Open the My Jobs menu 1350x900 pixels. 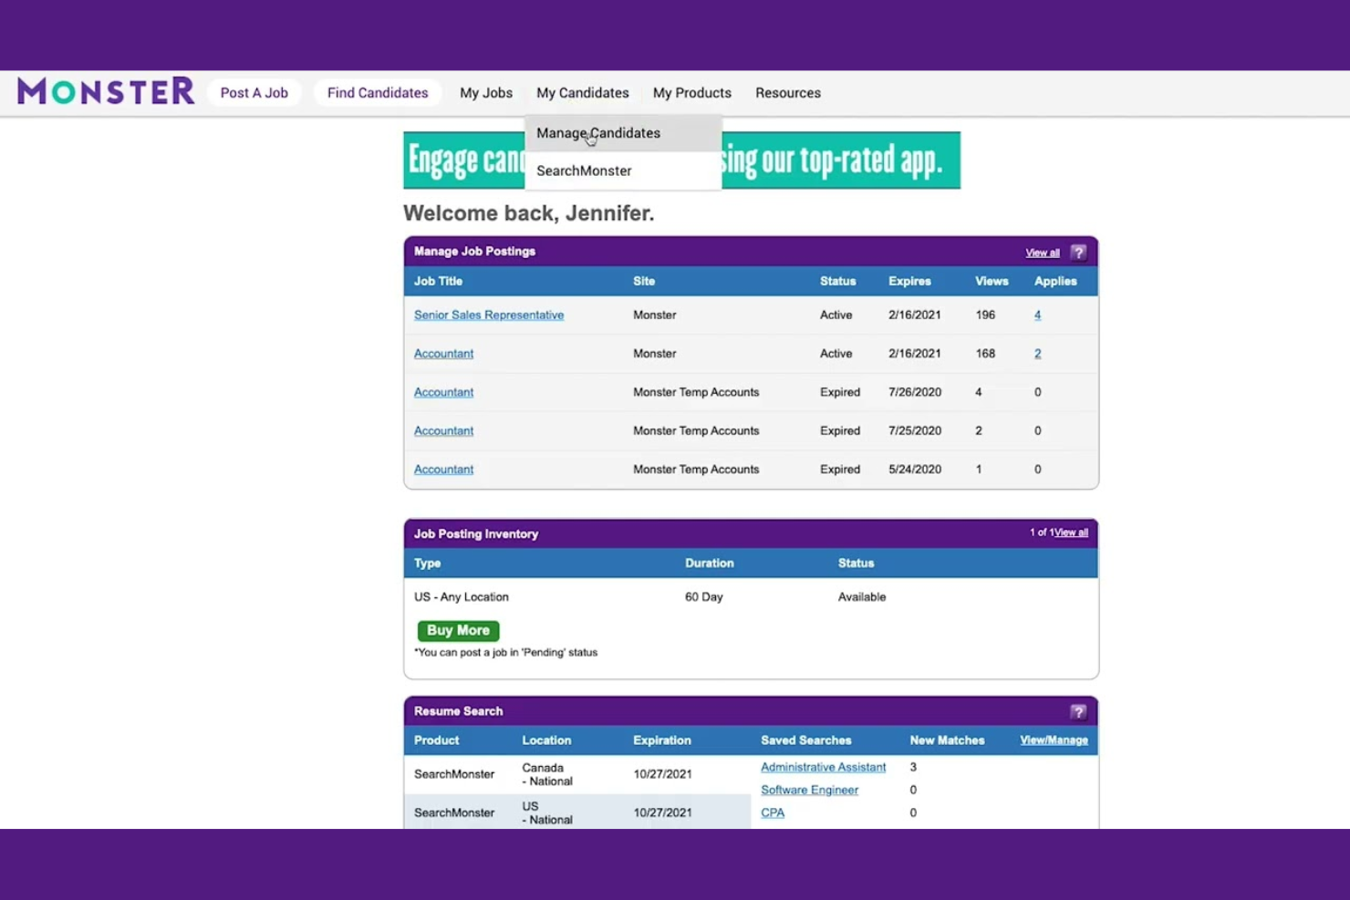point(486,93)
